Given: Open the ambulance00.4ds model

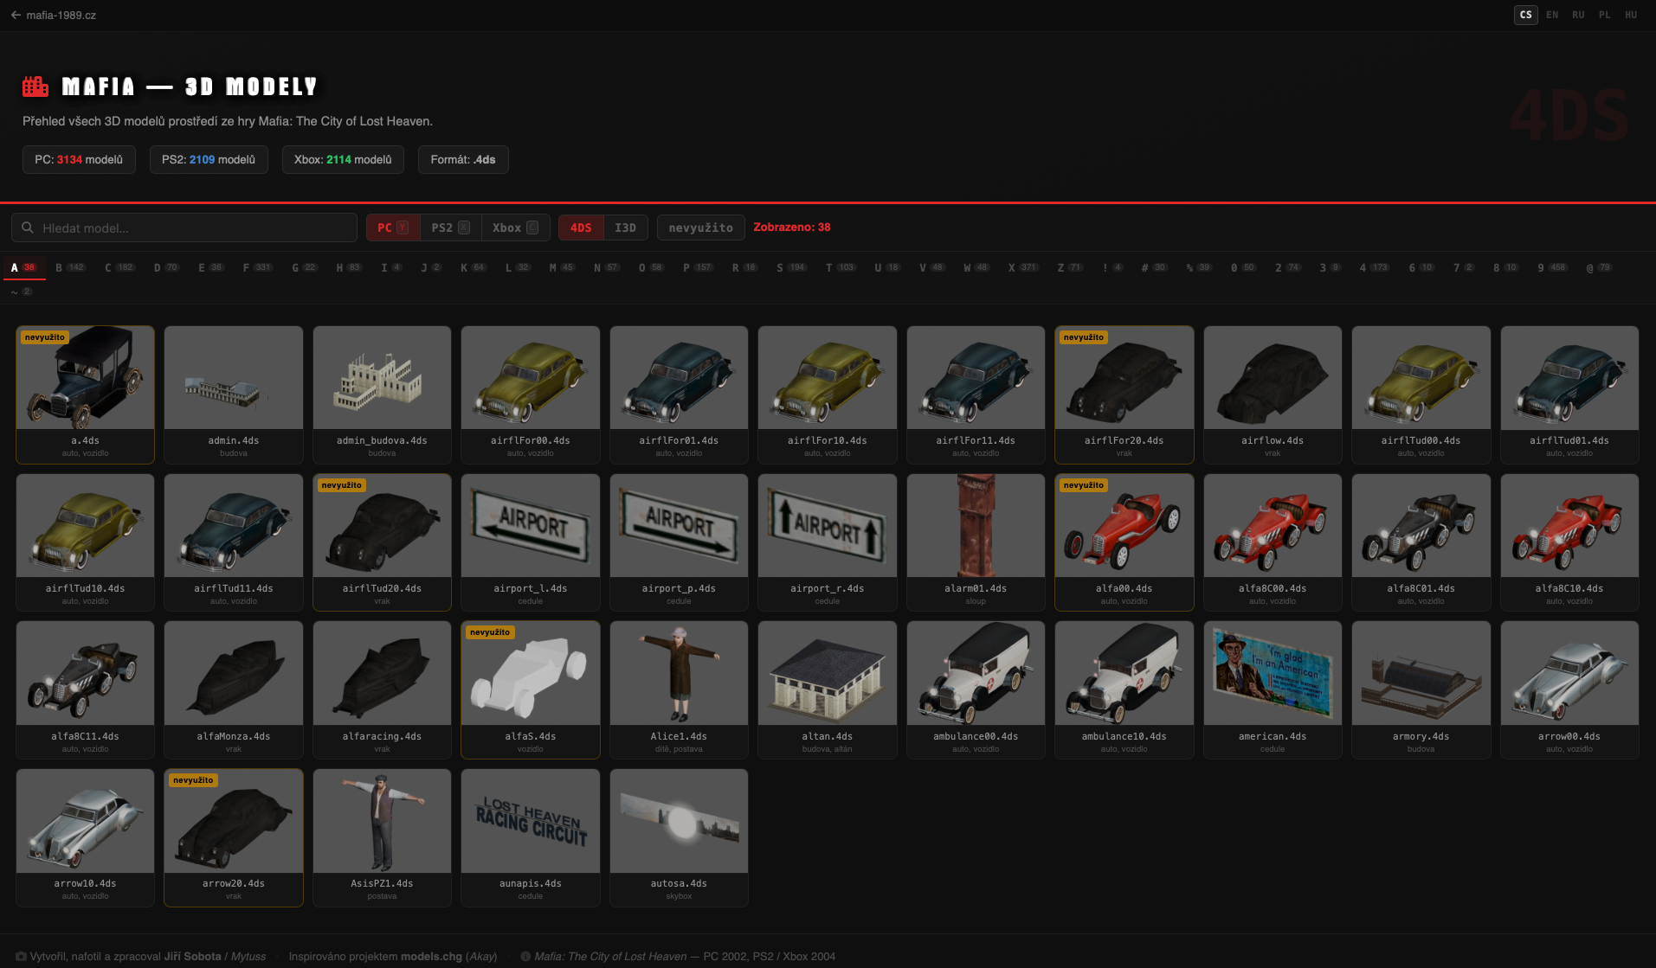Looking at the screenshot, I should click(x=976, y=690).
